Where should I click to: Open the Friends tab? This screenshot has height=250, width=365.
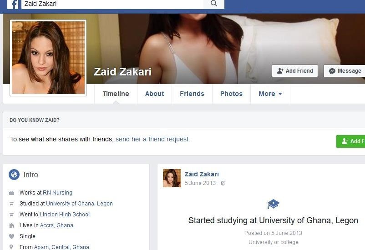click(x=192, y=94)
